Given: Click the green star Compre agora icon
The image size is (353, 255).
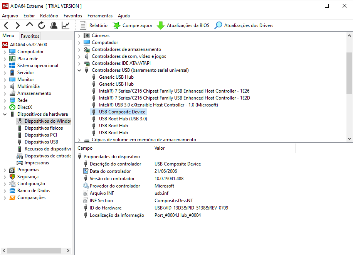Looking at the screenshot, I should coord(116,25).
